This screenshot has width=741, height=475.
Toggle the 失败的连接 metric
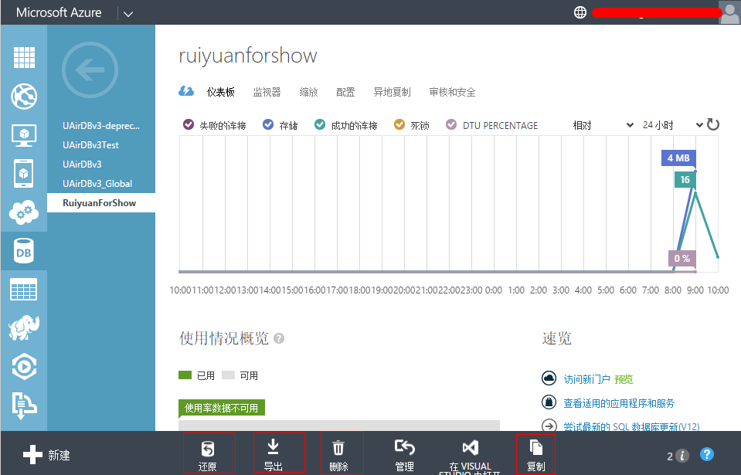[x=208, y=124]
